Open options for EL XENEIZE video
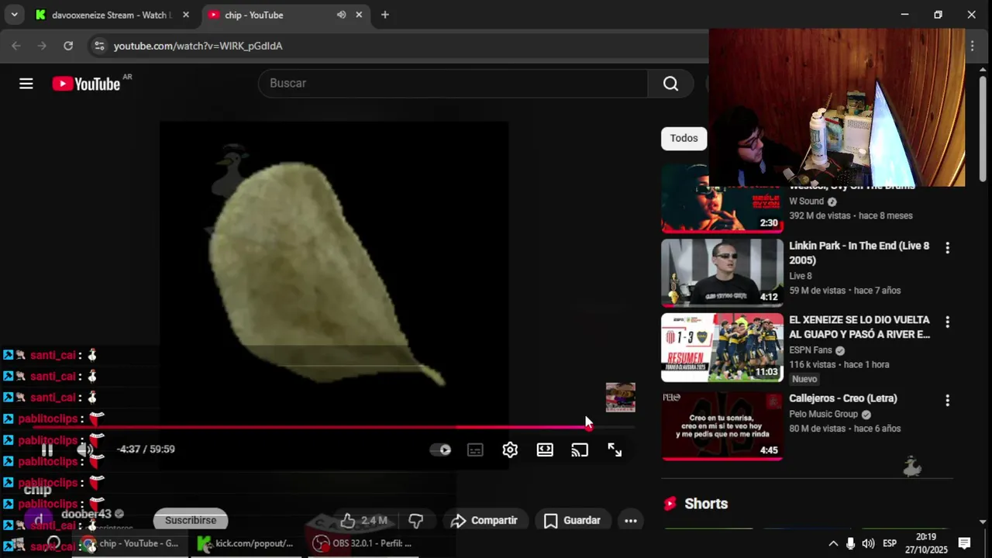The image size is (992, 558). 947,322
